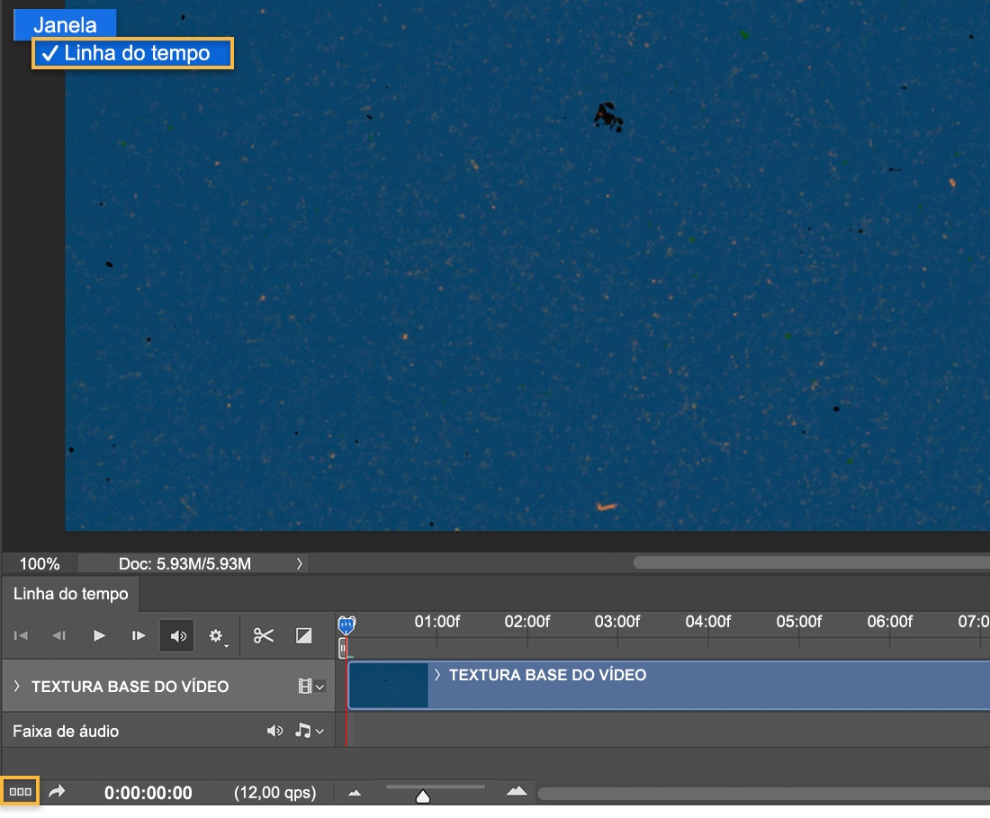Choose a transition with the transition icon
This screenshot has height=818, width=990.
tap(303, 635)
